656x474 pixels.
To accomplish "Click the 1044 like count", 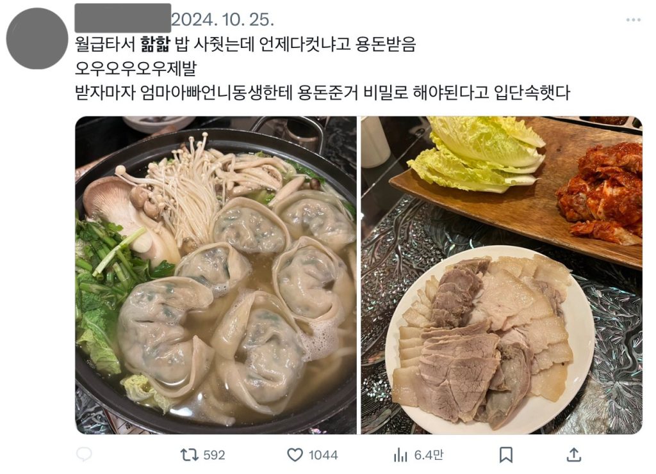I will coord(323,455).
